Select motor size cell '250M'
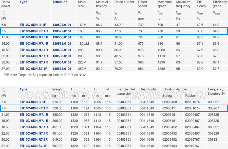 coord(82,69)
